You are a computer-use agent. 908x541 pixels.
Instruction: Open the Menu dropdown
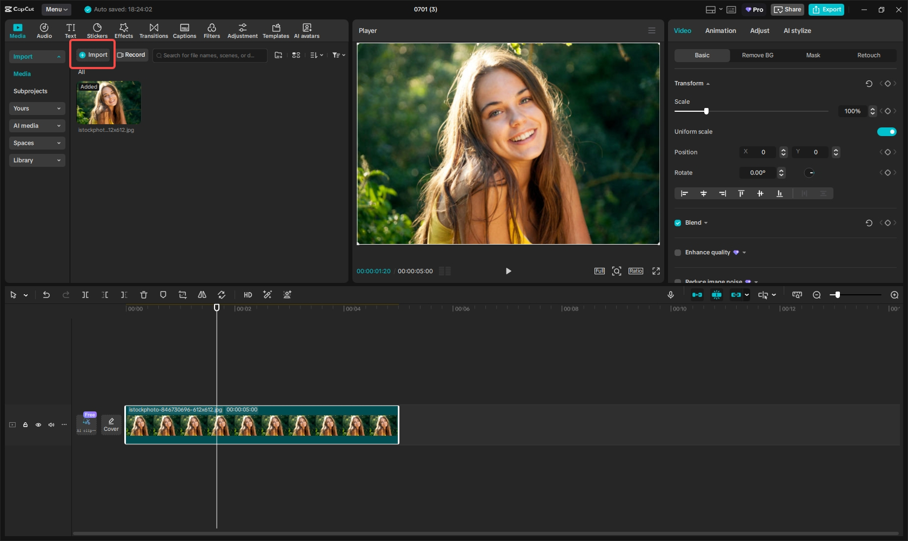coord(56,9)
